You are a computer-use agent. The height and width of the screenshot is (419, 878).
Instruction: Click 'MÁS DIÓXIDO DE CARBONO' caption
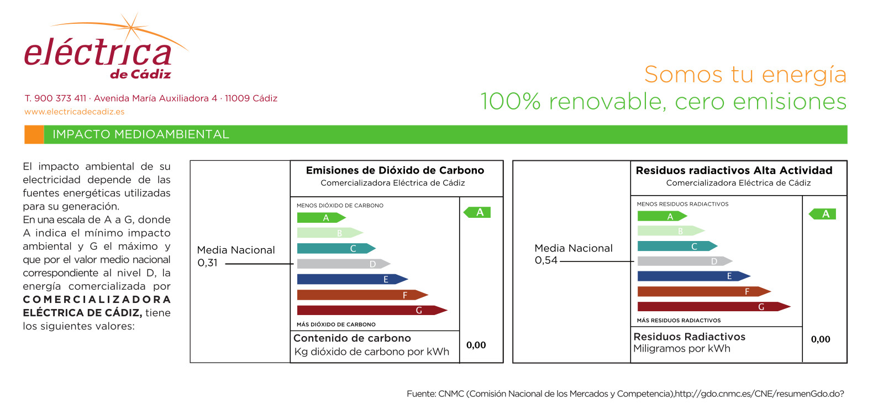click(336, 324)
